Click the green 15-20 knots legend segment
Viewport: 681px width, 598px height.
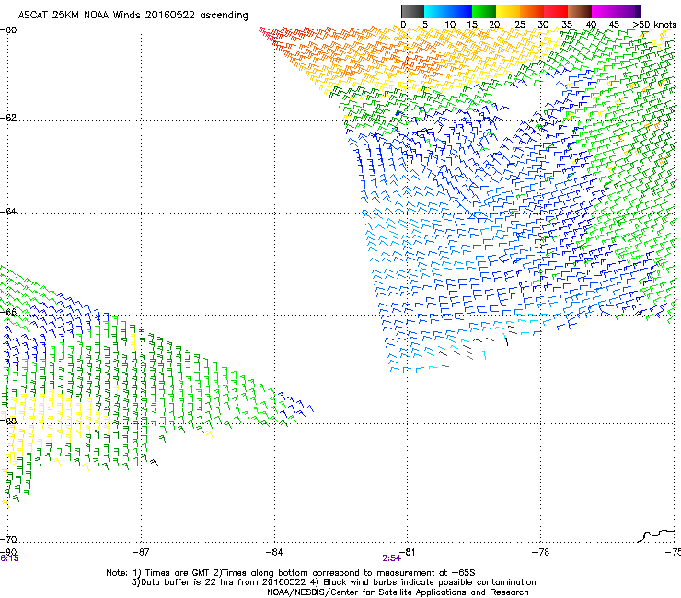484,11
